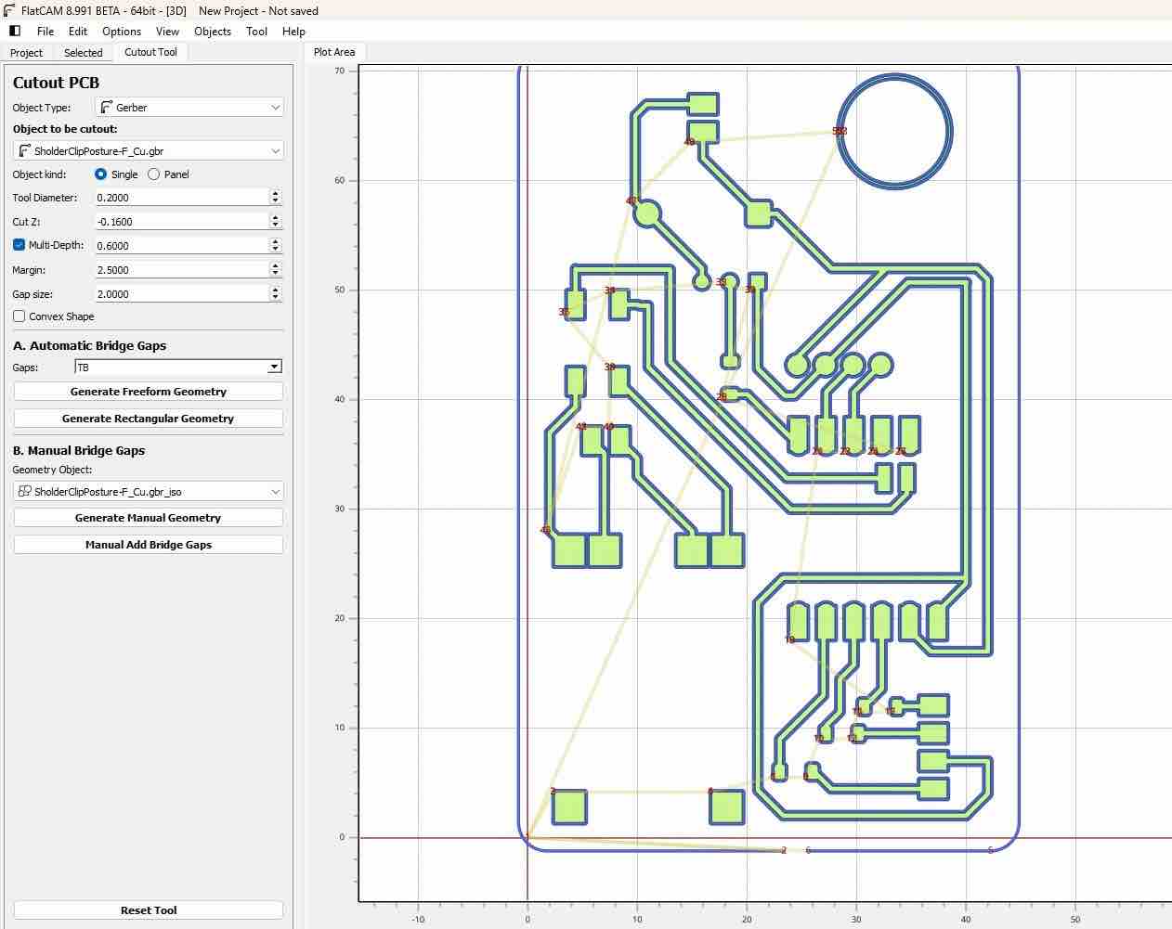This screenshot has height=929, width=1172.
Task: Click the Reset Tool button
Action: tap(149, 910)
